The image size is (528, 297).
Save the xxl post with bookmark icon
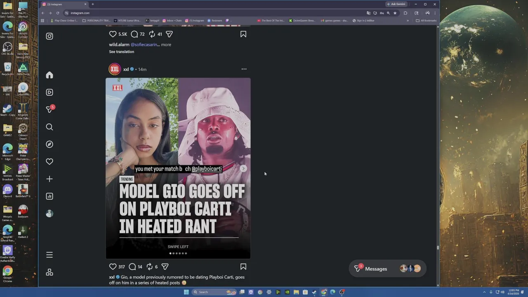(243, 267)
